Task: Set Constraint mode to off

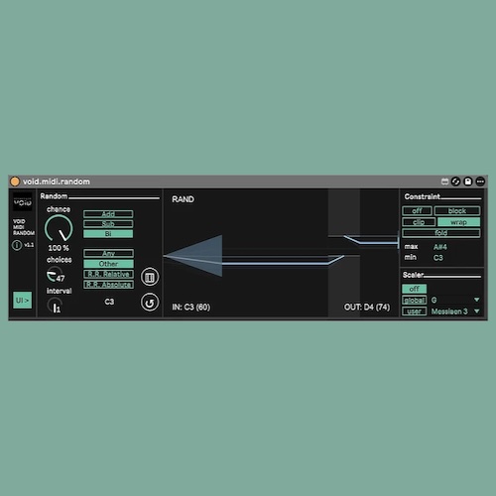Action: pos(417,210)
